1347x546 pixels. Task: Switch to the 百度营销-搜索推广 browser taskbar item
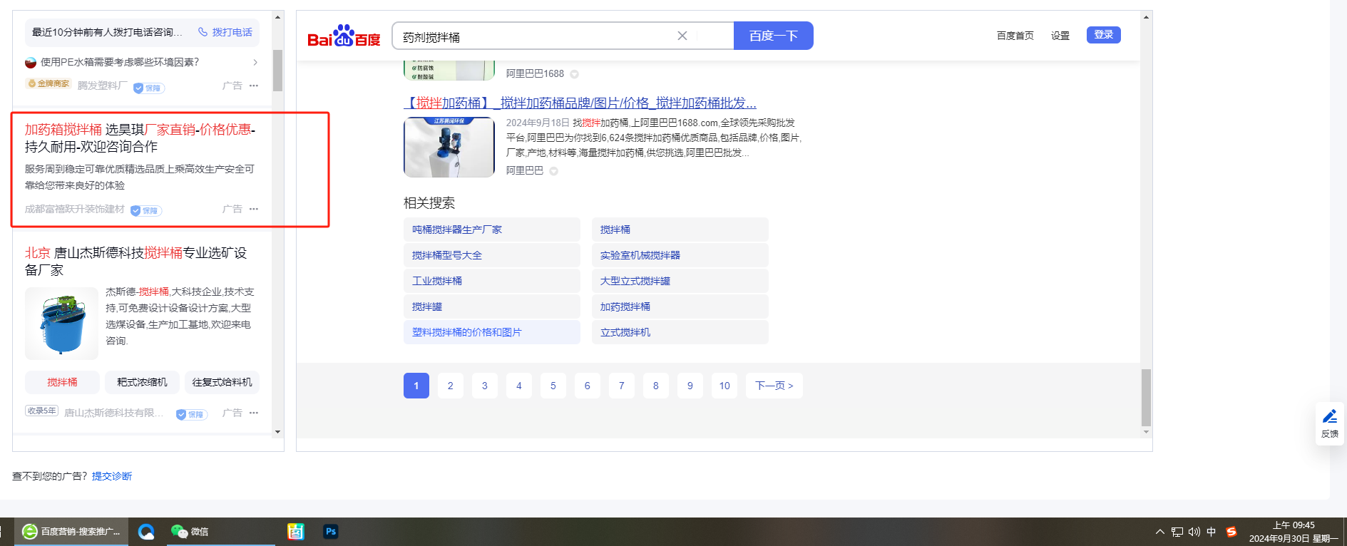click(71, 532)
